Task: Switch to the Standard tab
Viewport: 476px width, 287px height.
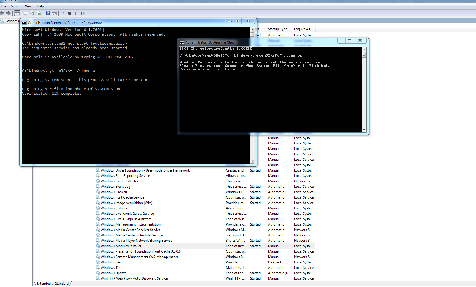Action: (x=62, y=284)
